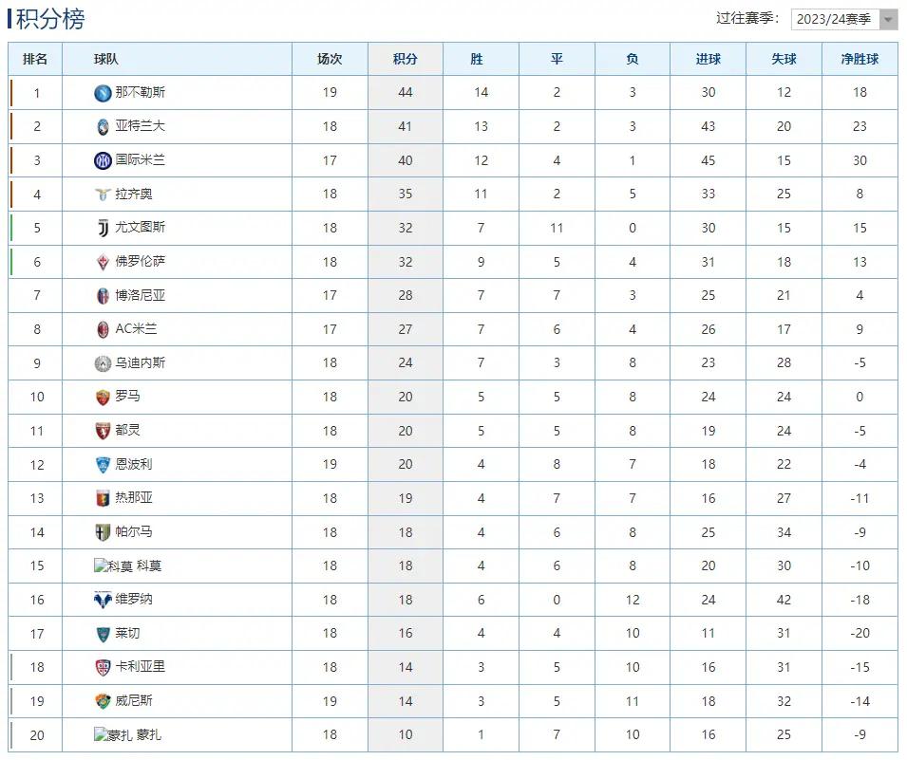Click the Juventus team logo
Screen dimensions: 907x760
point(103,228)
